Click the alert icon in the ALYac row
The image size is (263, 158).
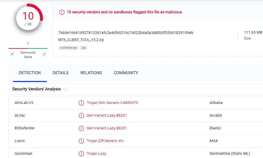[x=81, y=115]
